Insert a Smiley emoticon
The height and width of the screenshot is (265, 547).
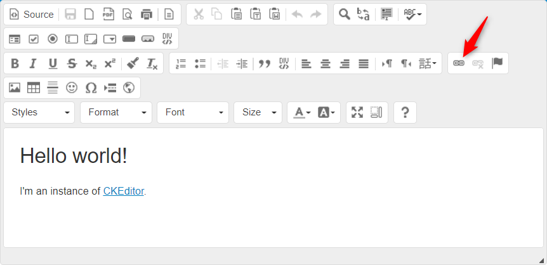72,88
